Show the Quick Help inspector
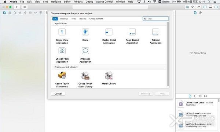 click(200, 12)
